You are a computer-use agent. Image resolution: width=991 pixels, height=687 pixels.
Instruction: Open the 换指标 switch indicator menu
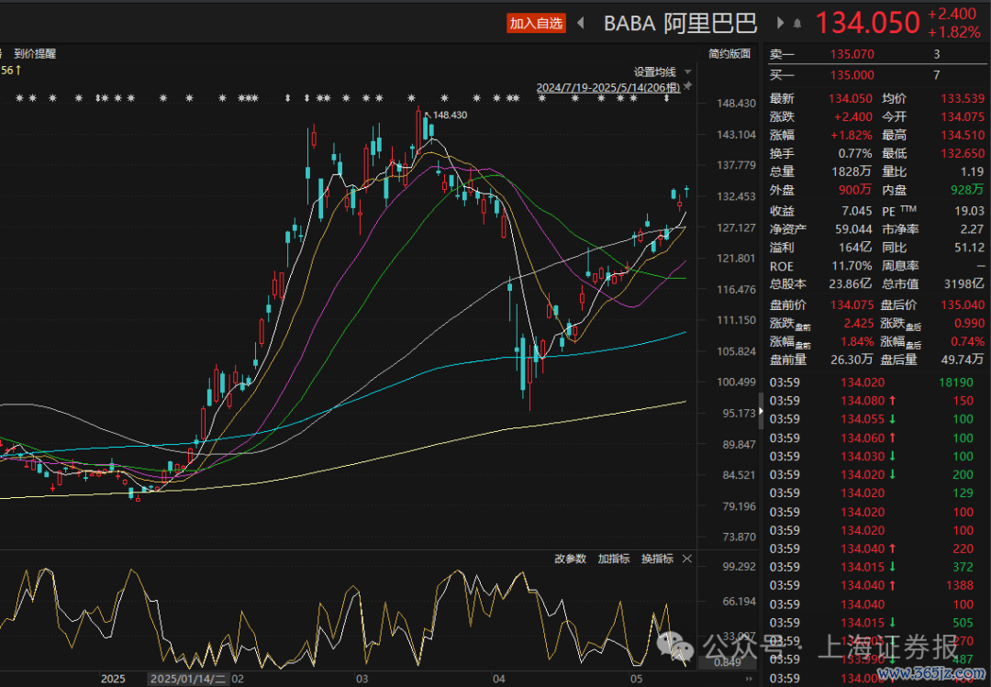[x=657, y=559]
